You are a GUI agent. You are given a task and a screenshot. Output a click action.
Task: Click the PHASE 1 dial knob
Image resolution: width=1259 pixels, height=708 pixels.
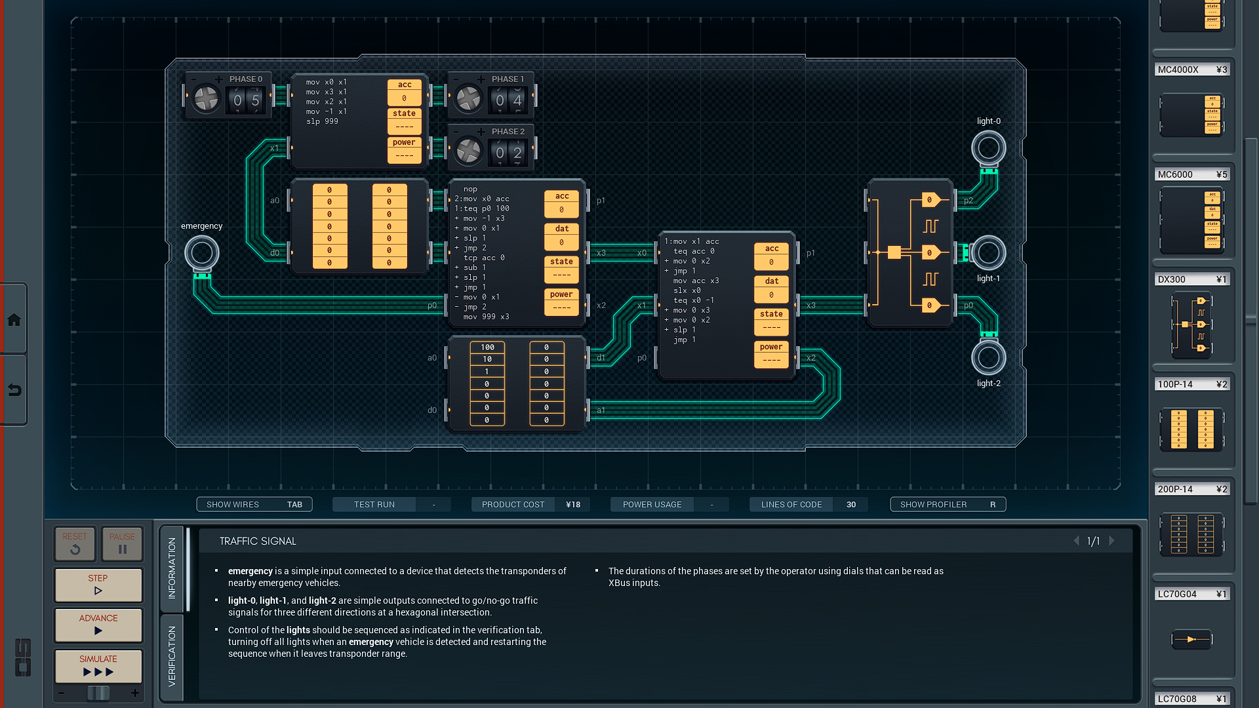(468, 99)
